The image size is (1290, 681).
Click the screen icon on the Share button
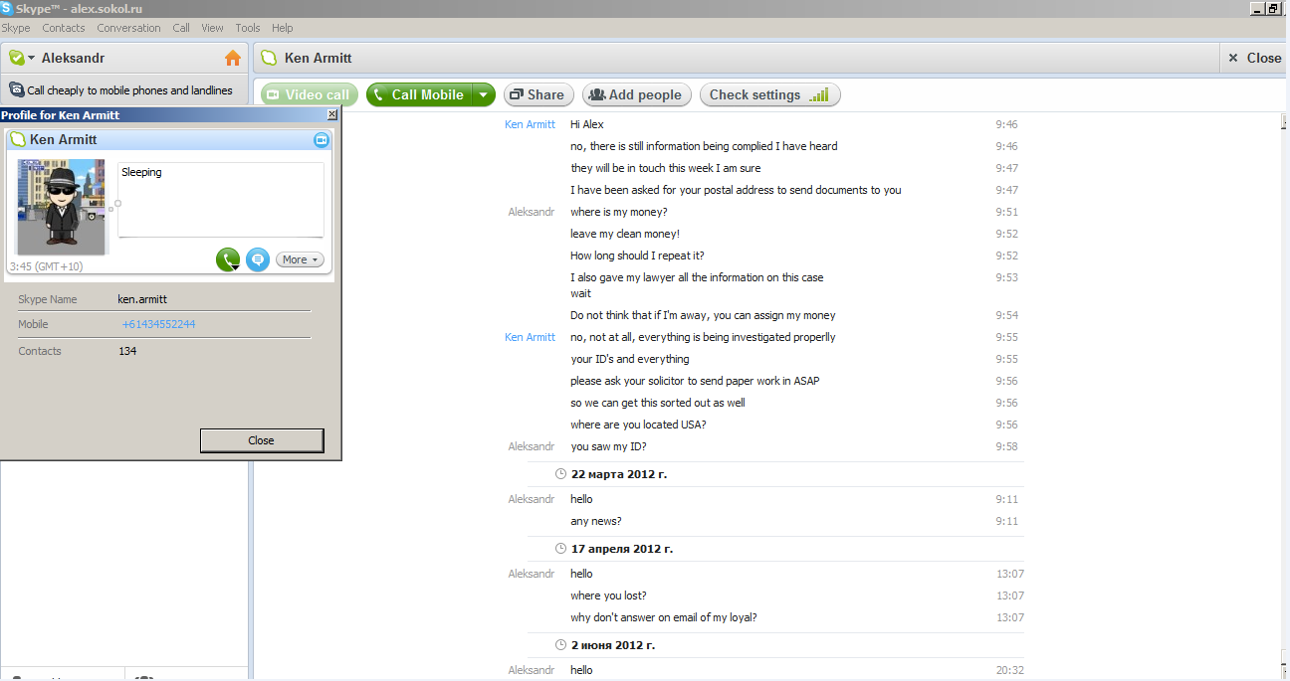click(x=516, y=95)
